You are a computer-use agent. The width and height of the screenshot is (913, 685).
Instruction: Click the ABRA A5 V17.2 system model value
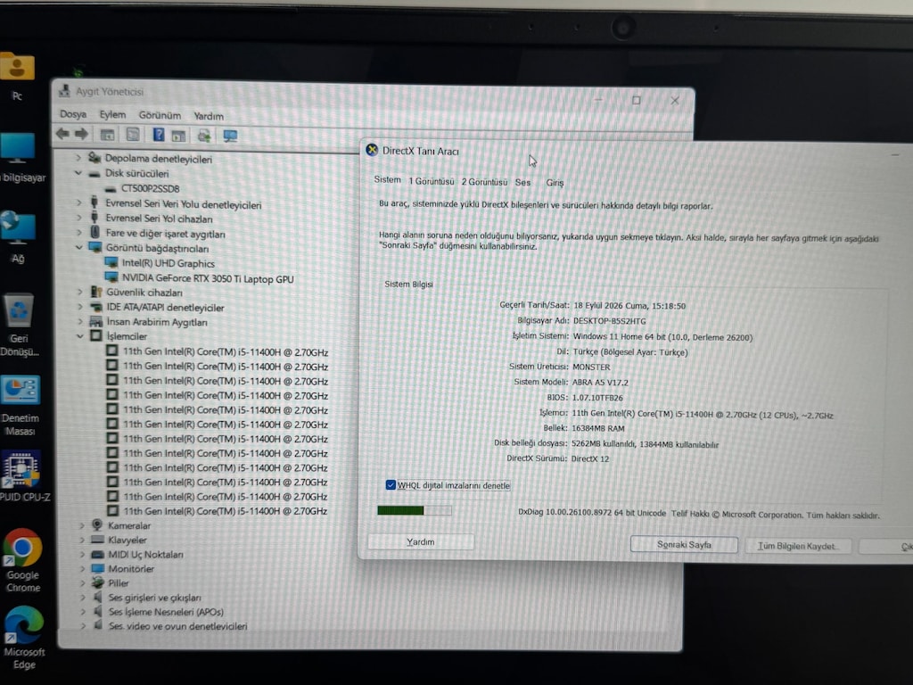[x=600, y=383]
